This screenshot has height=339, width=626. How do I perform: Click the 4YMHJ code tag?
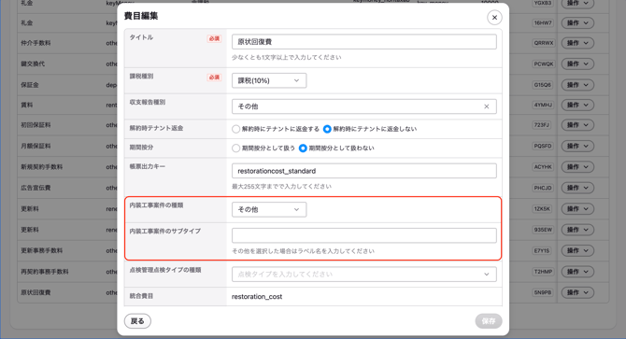click(x=543, y=105)
